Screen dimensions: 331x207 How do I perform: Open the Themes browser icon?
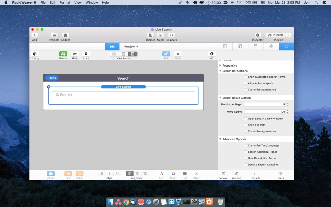[x=150, y=35]
